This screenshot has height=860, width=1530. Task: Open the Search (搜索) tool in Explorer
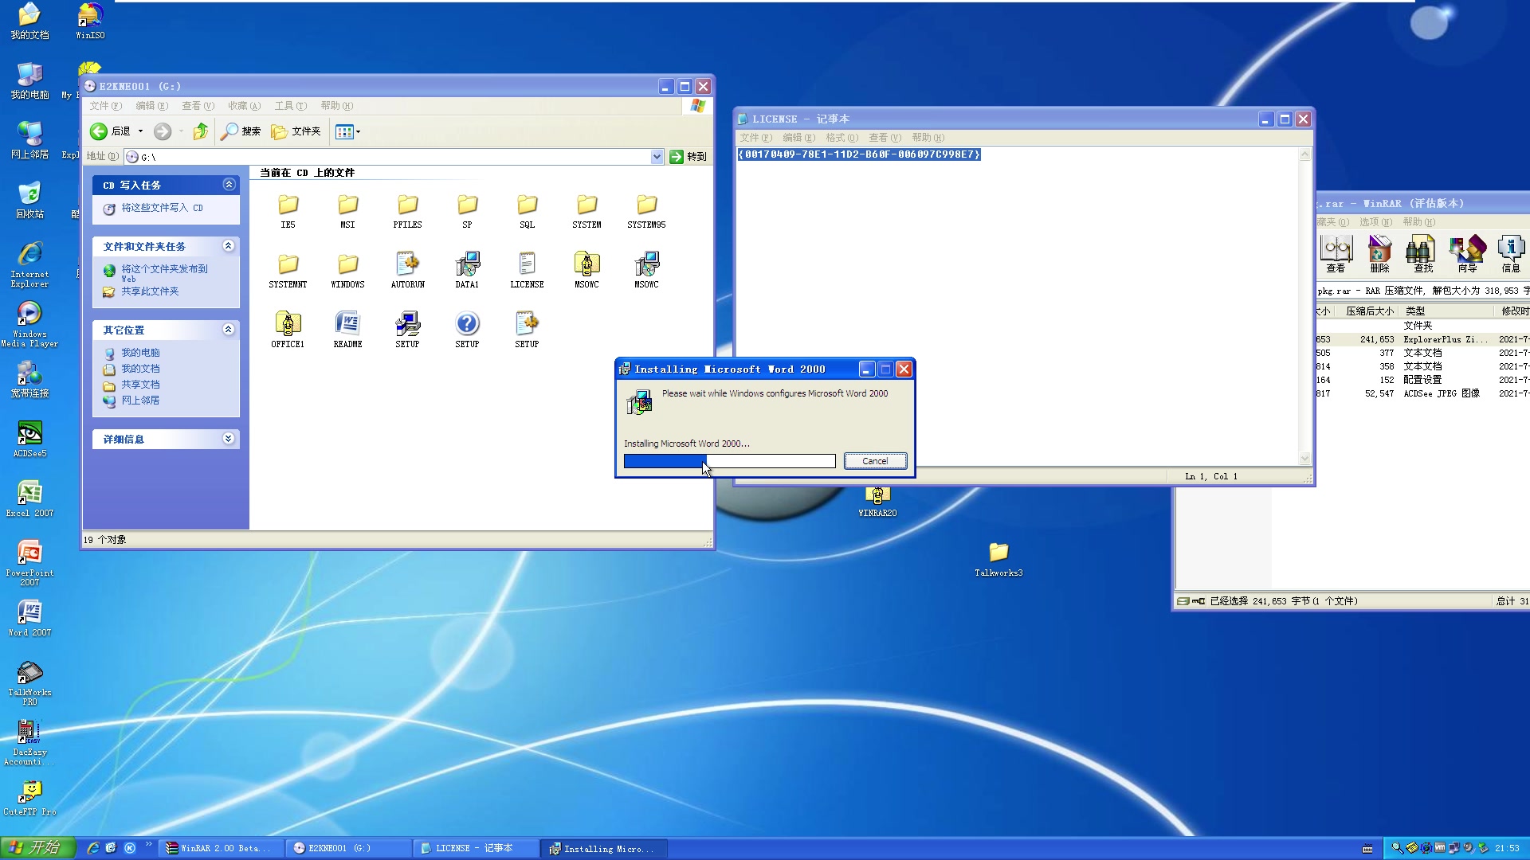coord(241,131)
